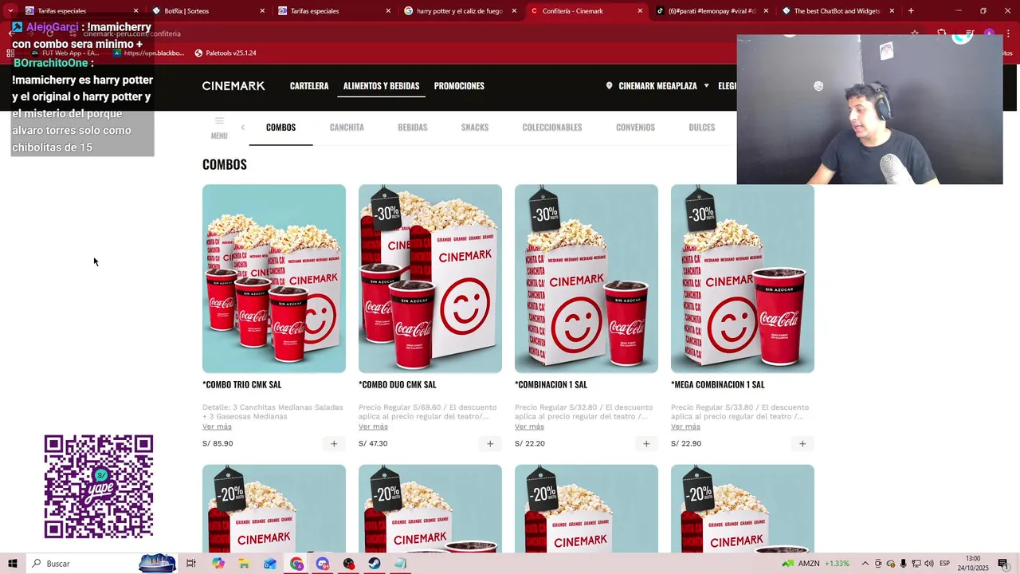Open Paletools v25.1.24 bookmark

pyautogui.click(x=226, y=53)
